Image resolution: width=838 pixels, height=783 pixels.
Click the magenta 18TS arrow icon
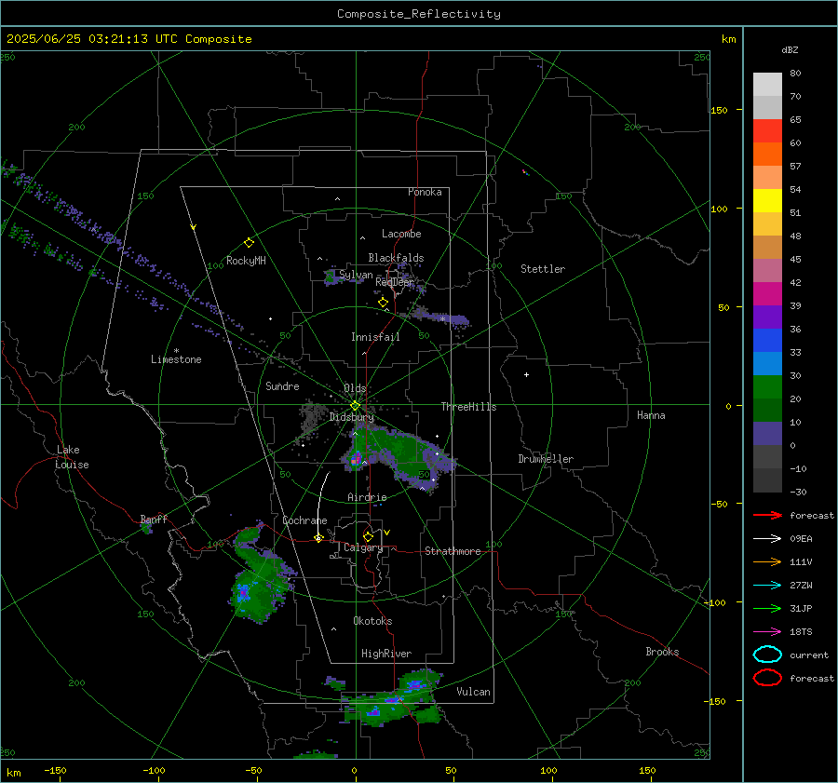click(x=767, y=632)
